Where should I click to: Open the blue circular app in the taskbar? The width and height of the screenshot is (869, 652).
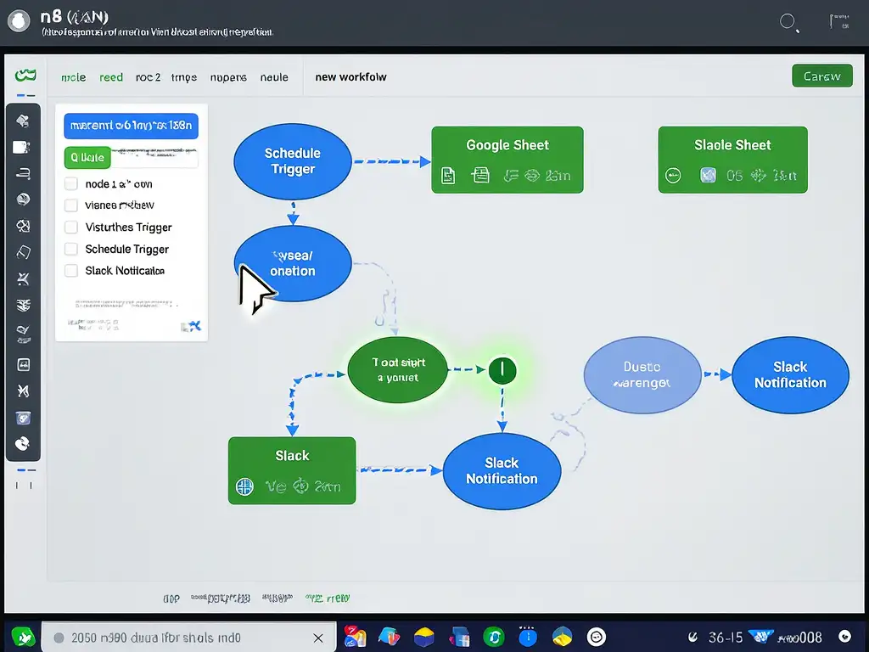[x=528, y=637]
